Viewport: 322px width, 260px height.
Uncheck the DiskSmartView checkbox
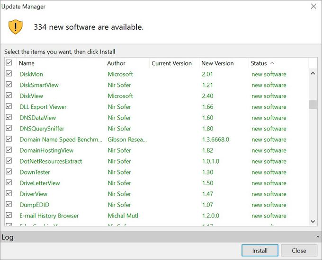9,84
